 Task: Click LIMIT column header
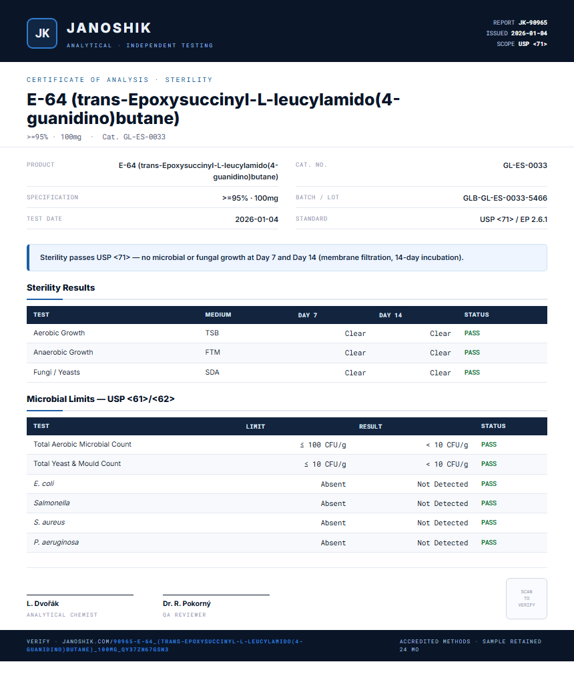pos(256,427)
